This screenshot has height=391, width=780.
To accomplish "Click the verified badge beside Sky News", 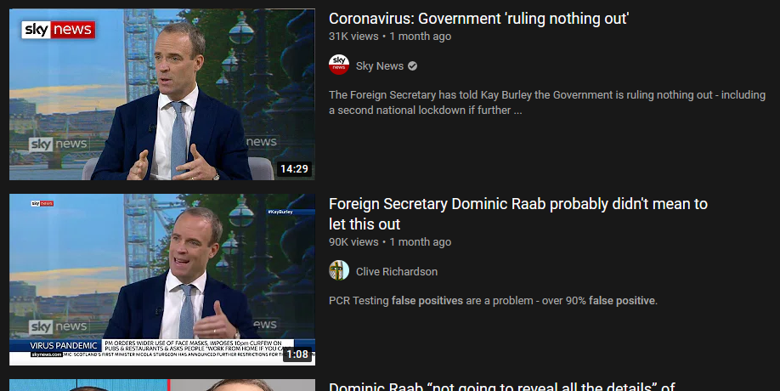I will (412, 65).
